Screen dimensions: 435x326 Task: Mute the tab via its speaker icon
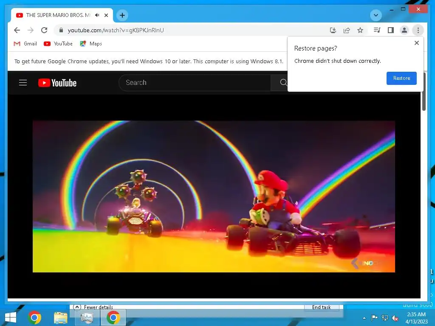click(97, 15)
